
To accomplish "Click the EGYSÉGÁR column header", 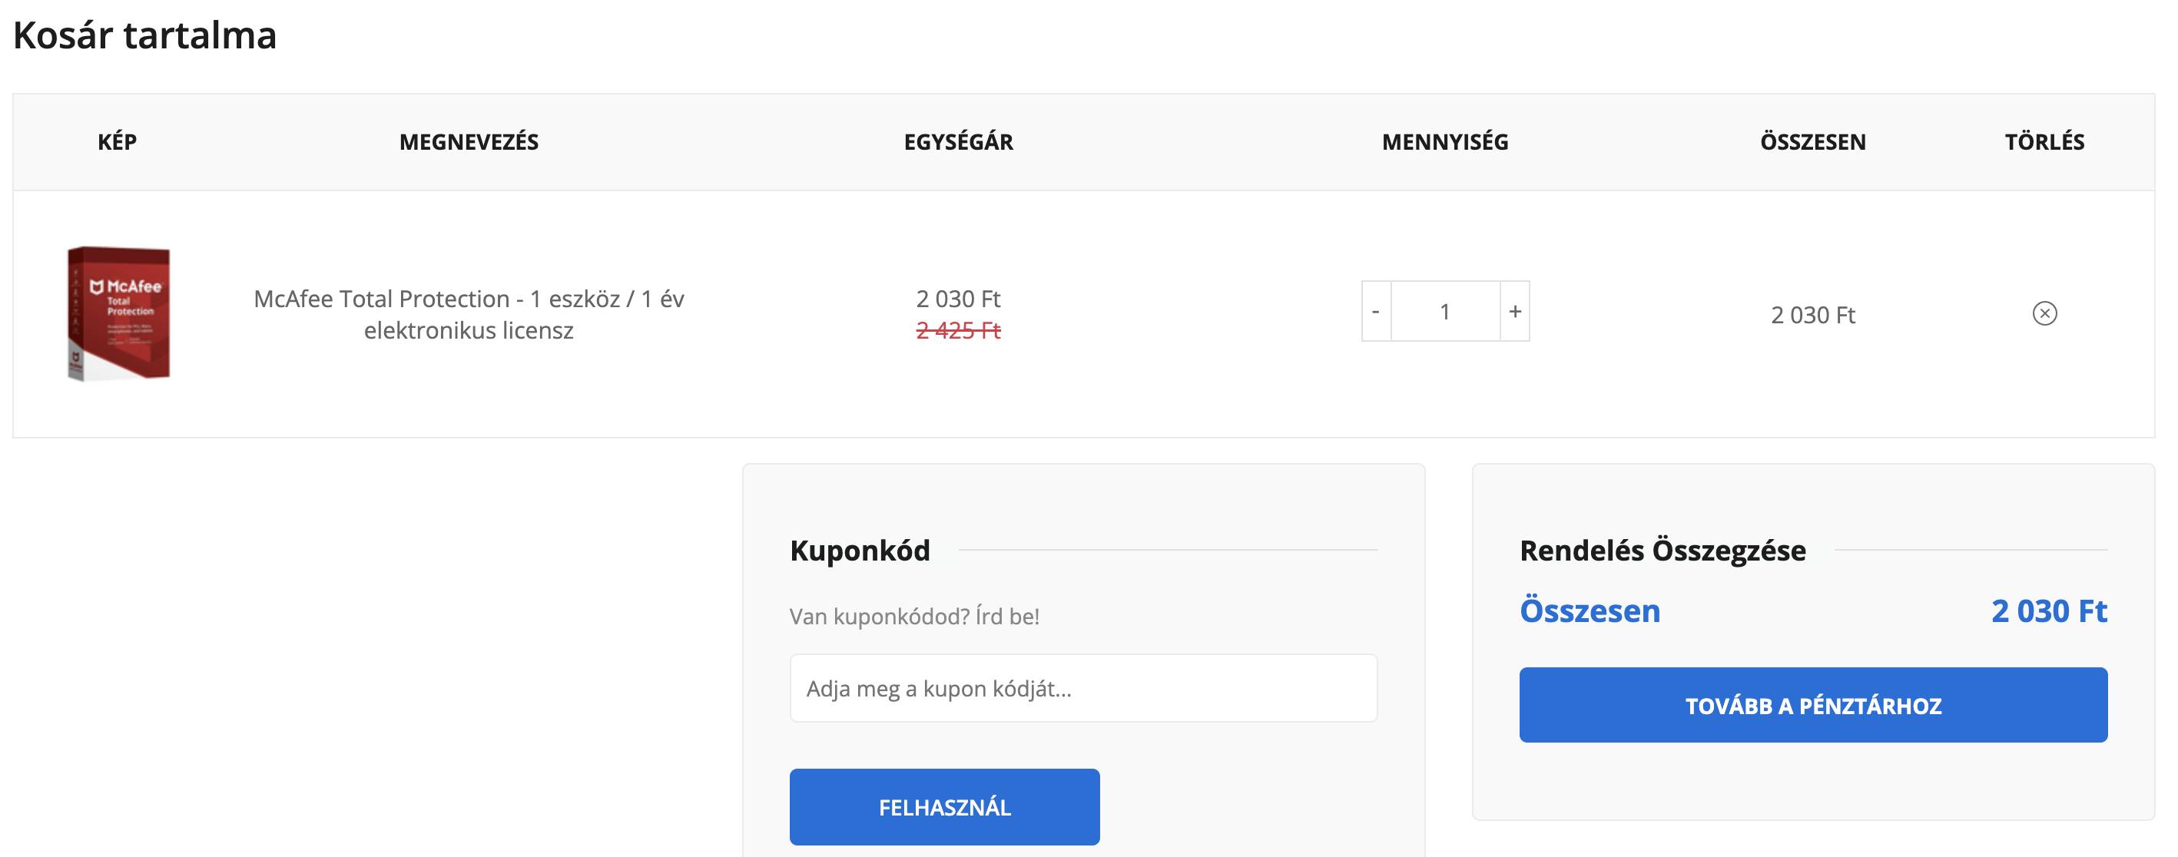I will pyautogui.click(x=958, y=142).
